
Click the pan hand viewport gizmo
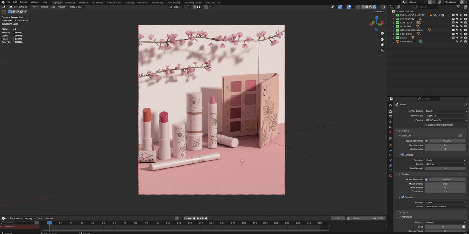tap(382, 39)
